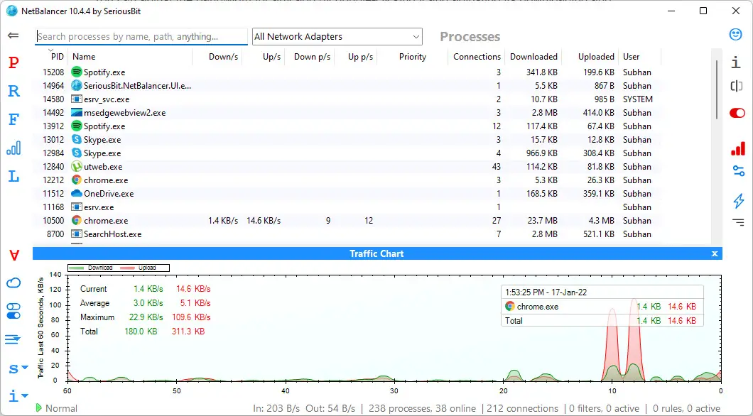Click the 238 processes, 38 online status
753x416 pixels.
422,408
